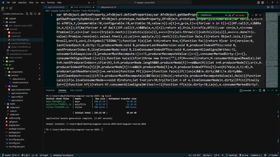Click Go Live in status bar
Image resolution: width=280 pixels, height=157 pixels.
(244, 155)
